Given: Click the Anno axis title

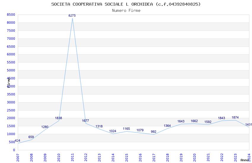Looking at the screenshot, I should 245,160.
